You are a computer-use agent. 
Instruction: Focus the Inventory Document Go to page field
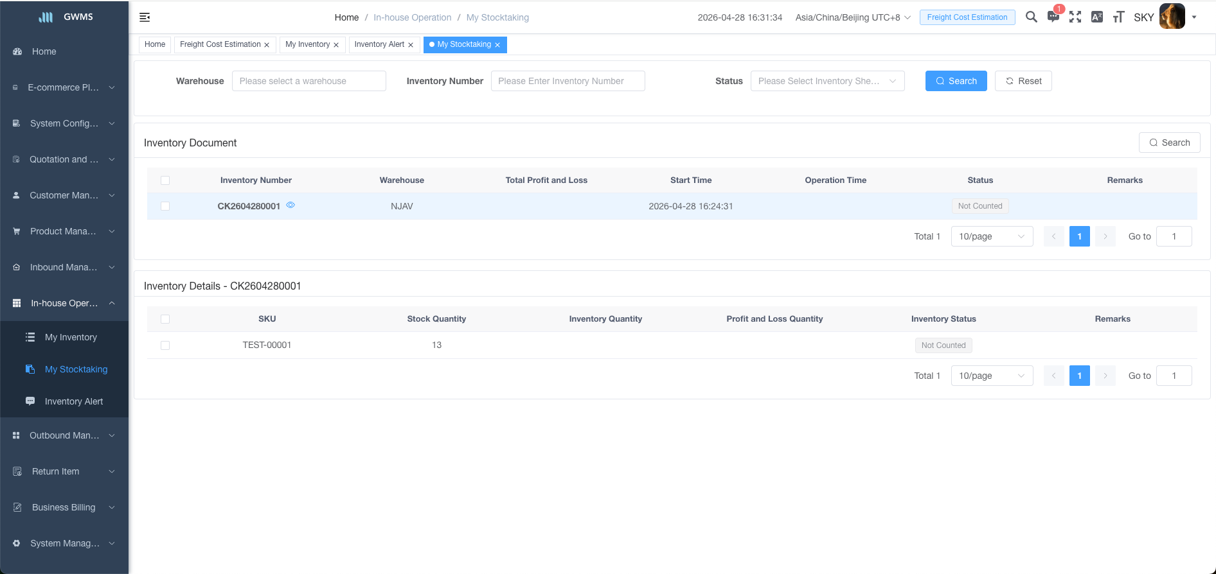(1174, 236)
